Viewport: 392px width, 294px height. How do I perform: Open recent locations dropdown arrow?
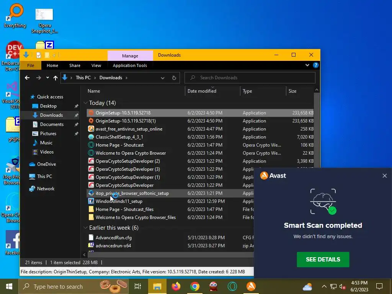point(47,78)
